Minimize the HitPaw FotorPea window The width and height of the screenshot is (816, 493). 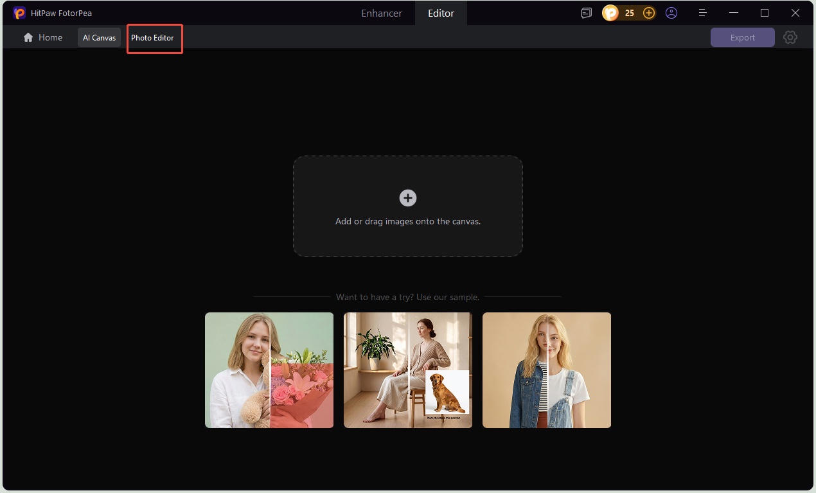734,13
